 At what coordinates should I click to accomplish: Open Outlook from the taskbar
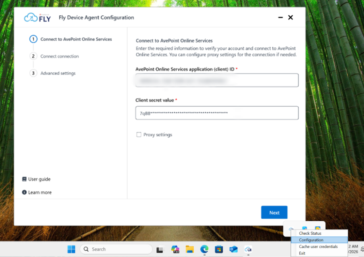[x=234, y=249]
